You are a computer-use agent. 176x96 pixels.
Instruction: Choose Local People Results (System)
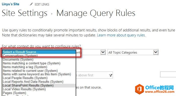point(39,78)
